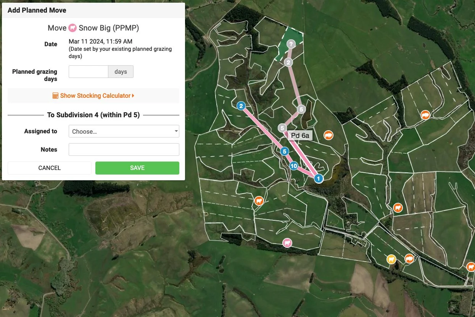Expand Show Stocking Calculator section
The image size is (475, 317).
93,95
